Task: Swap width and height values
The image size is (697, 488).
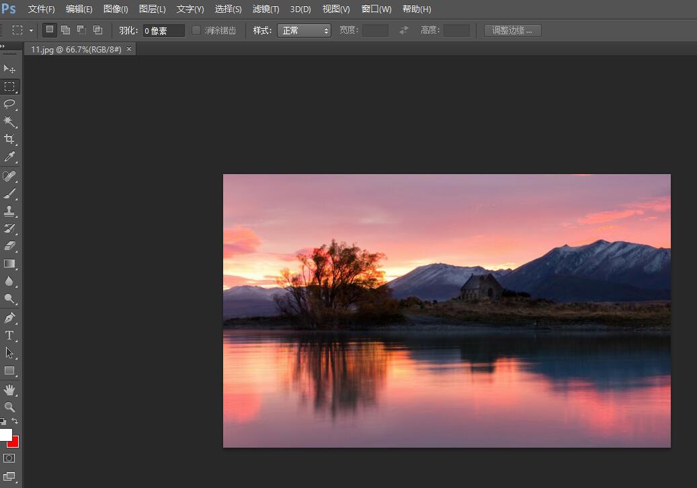Action: click(x=404, y=30)
